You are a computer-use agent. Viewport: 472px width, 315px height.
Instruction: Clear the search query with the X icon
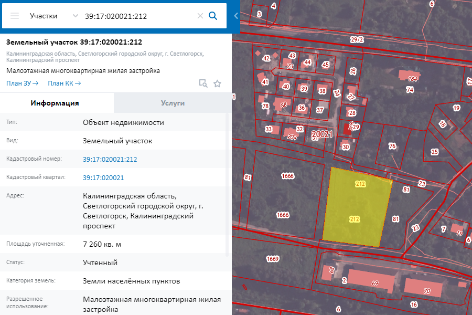coord(200,16)
